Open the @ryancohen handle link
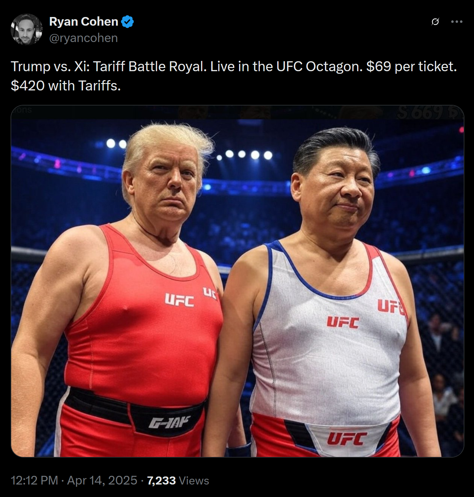Viewport: 474px width, 497px height. click(83, 38)
